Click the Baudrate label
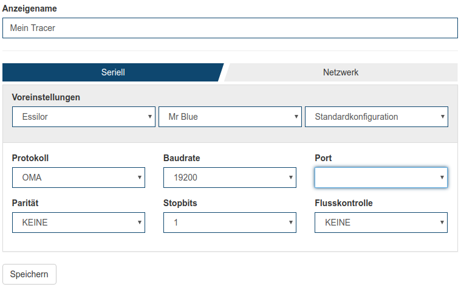Viewport: 461px width, 287px height. (182, 158)
